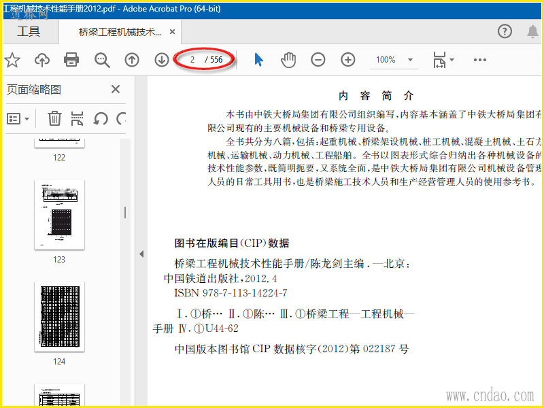Click the fit page scrolling mode icon

pyautogui.click(x=439, y=60)
